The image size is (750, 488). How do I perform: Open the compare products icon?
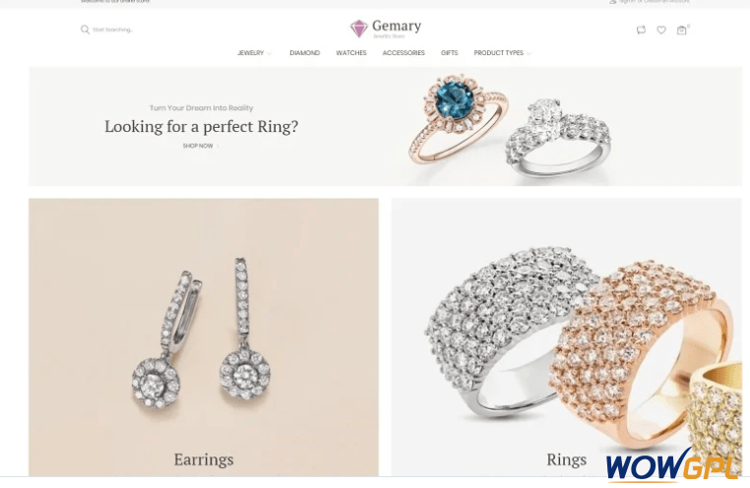pyautogui.click(x=641, y=30)
